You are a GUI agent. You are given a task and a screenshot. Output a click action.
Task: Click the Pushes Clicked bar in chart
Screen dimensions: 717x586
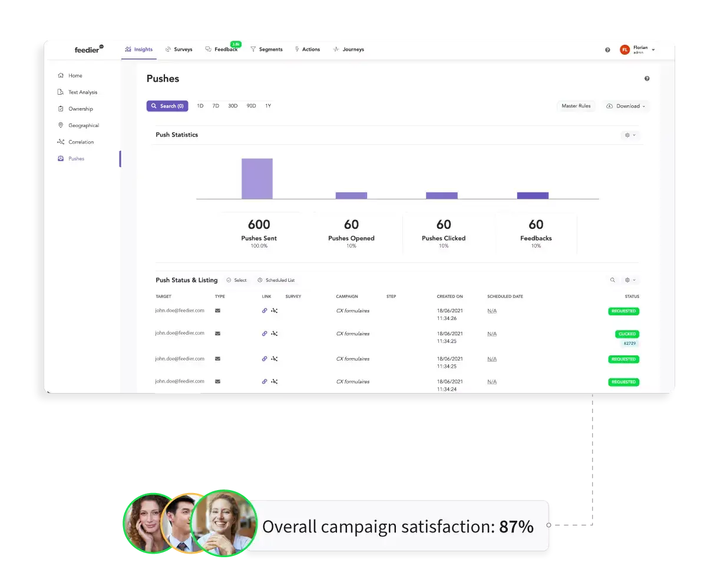click(442, 195)
